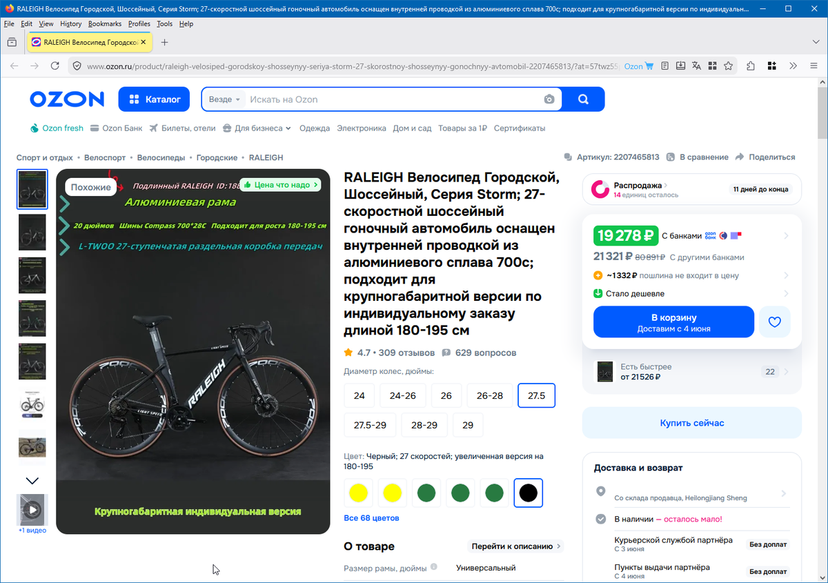Viewport: 828px width, 583px height.
Task: Click the camera image-search icon
Action: (549, 99)
